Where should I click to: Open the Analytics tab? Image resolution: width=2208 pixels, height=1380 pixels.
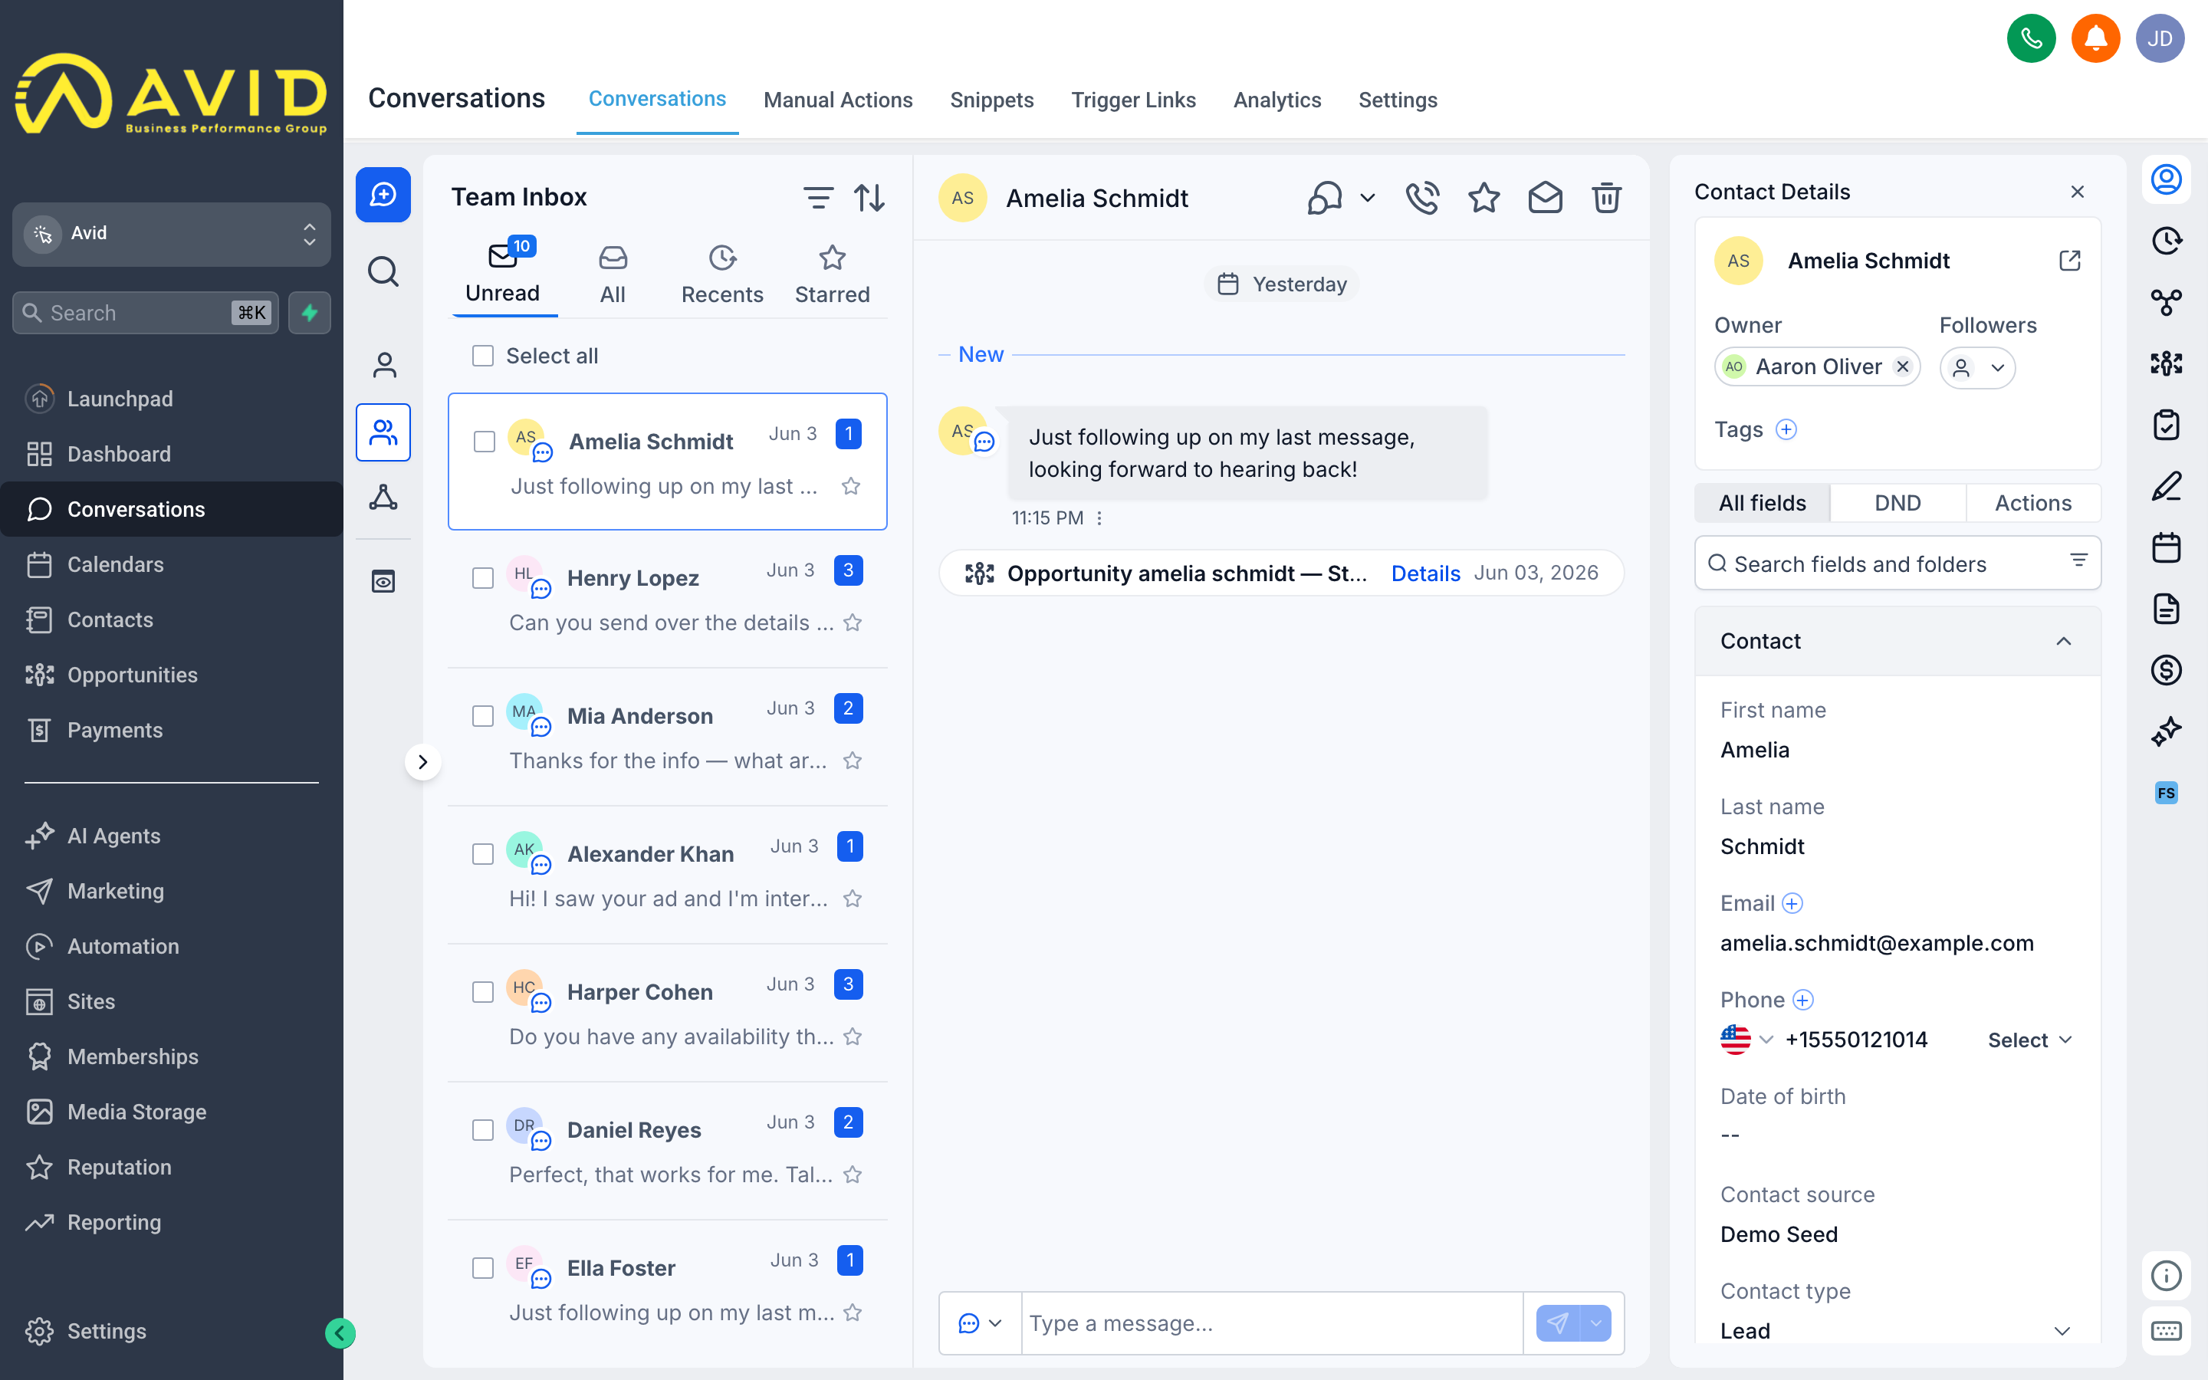(x=1276, y=100)
